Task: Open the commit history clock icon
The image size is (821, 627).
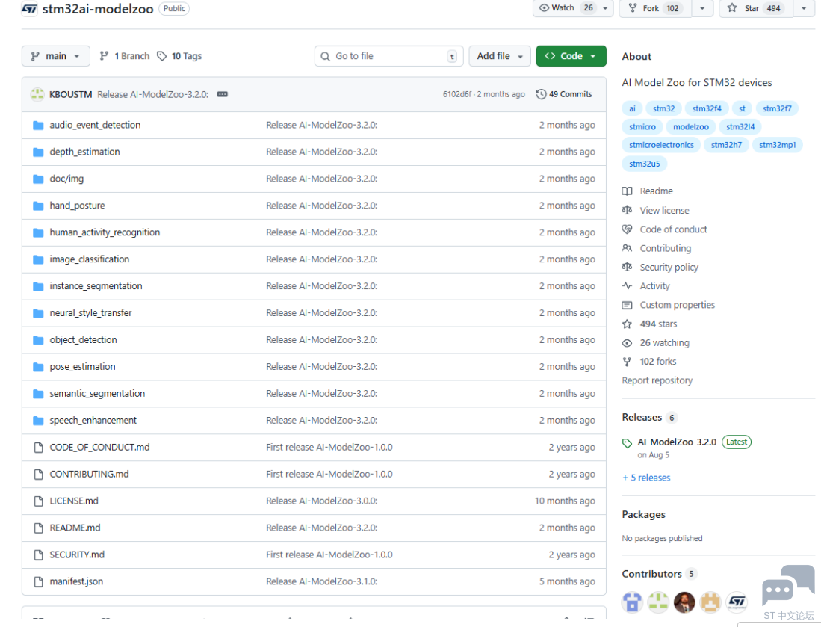Action: click(541, 94)
